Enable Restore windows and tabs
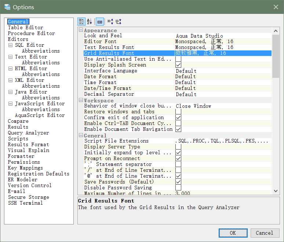This screenshot has height=242, width=284. [178, 112]
